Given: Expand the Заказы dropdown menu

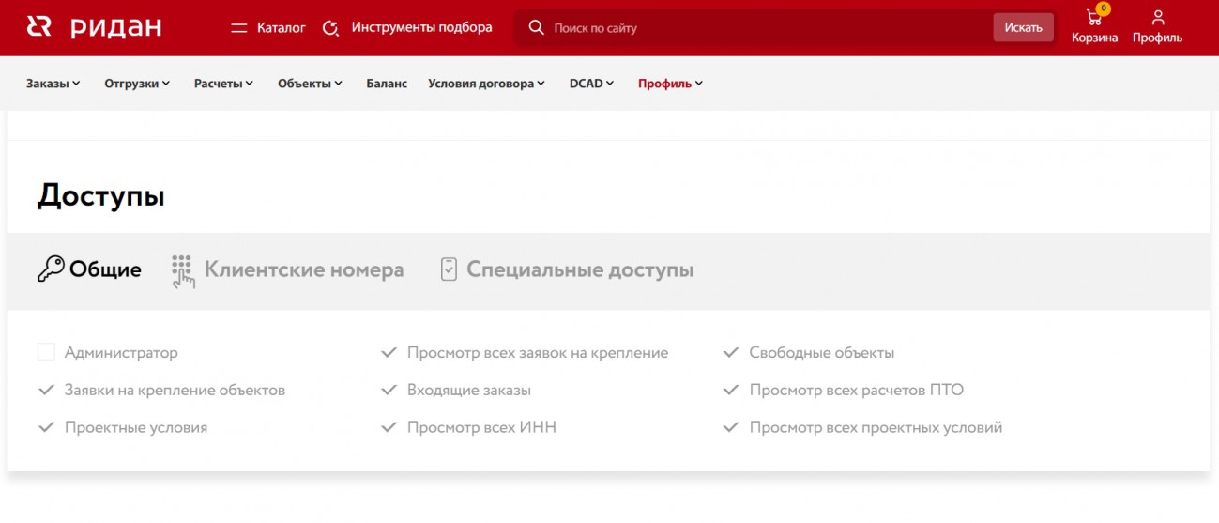Looking at the screenshot, I should point(53,84).
